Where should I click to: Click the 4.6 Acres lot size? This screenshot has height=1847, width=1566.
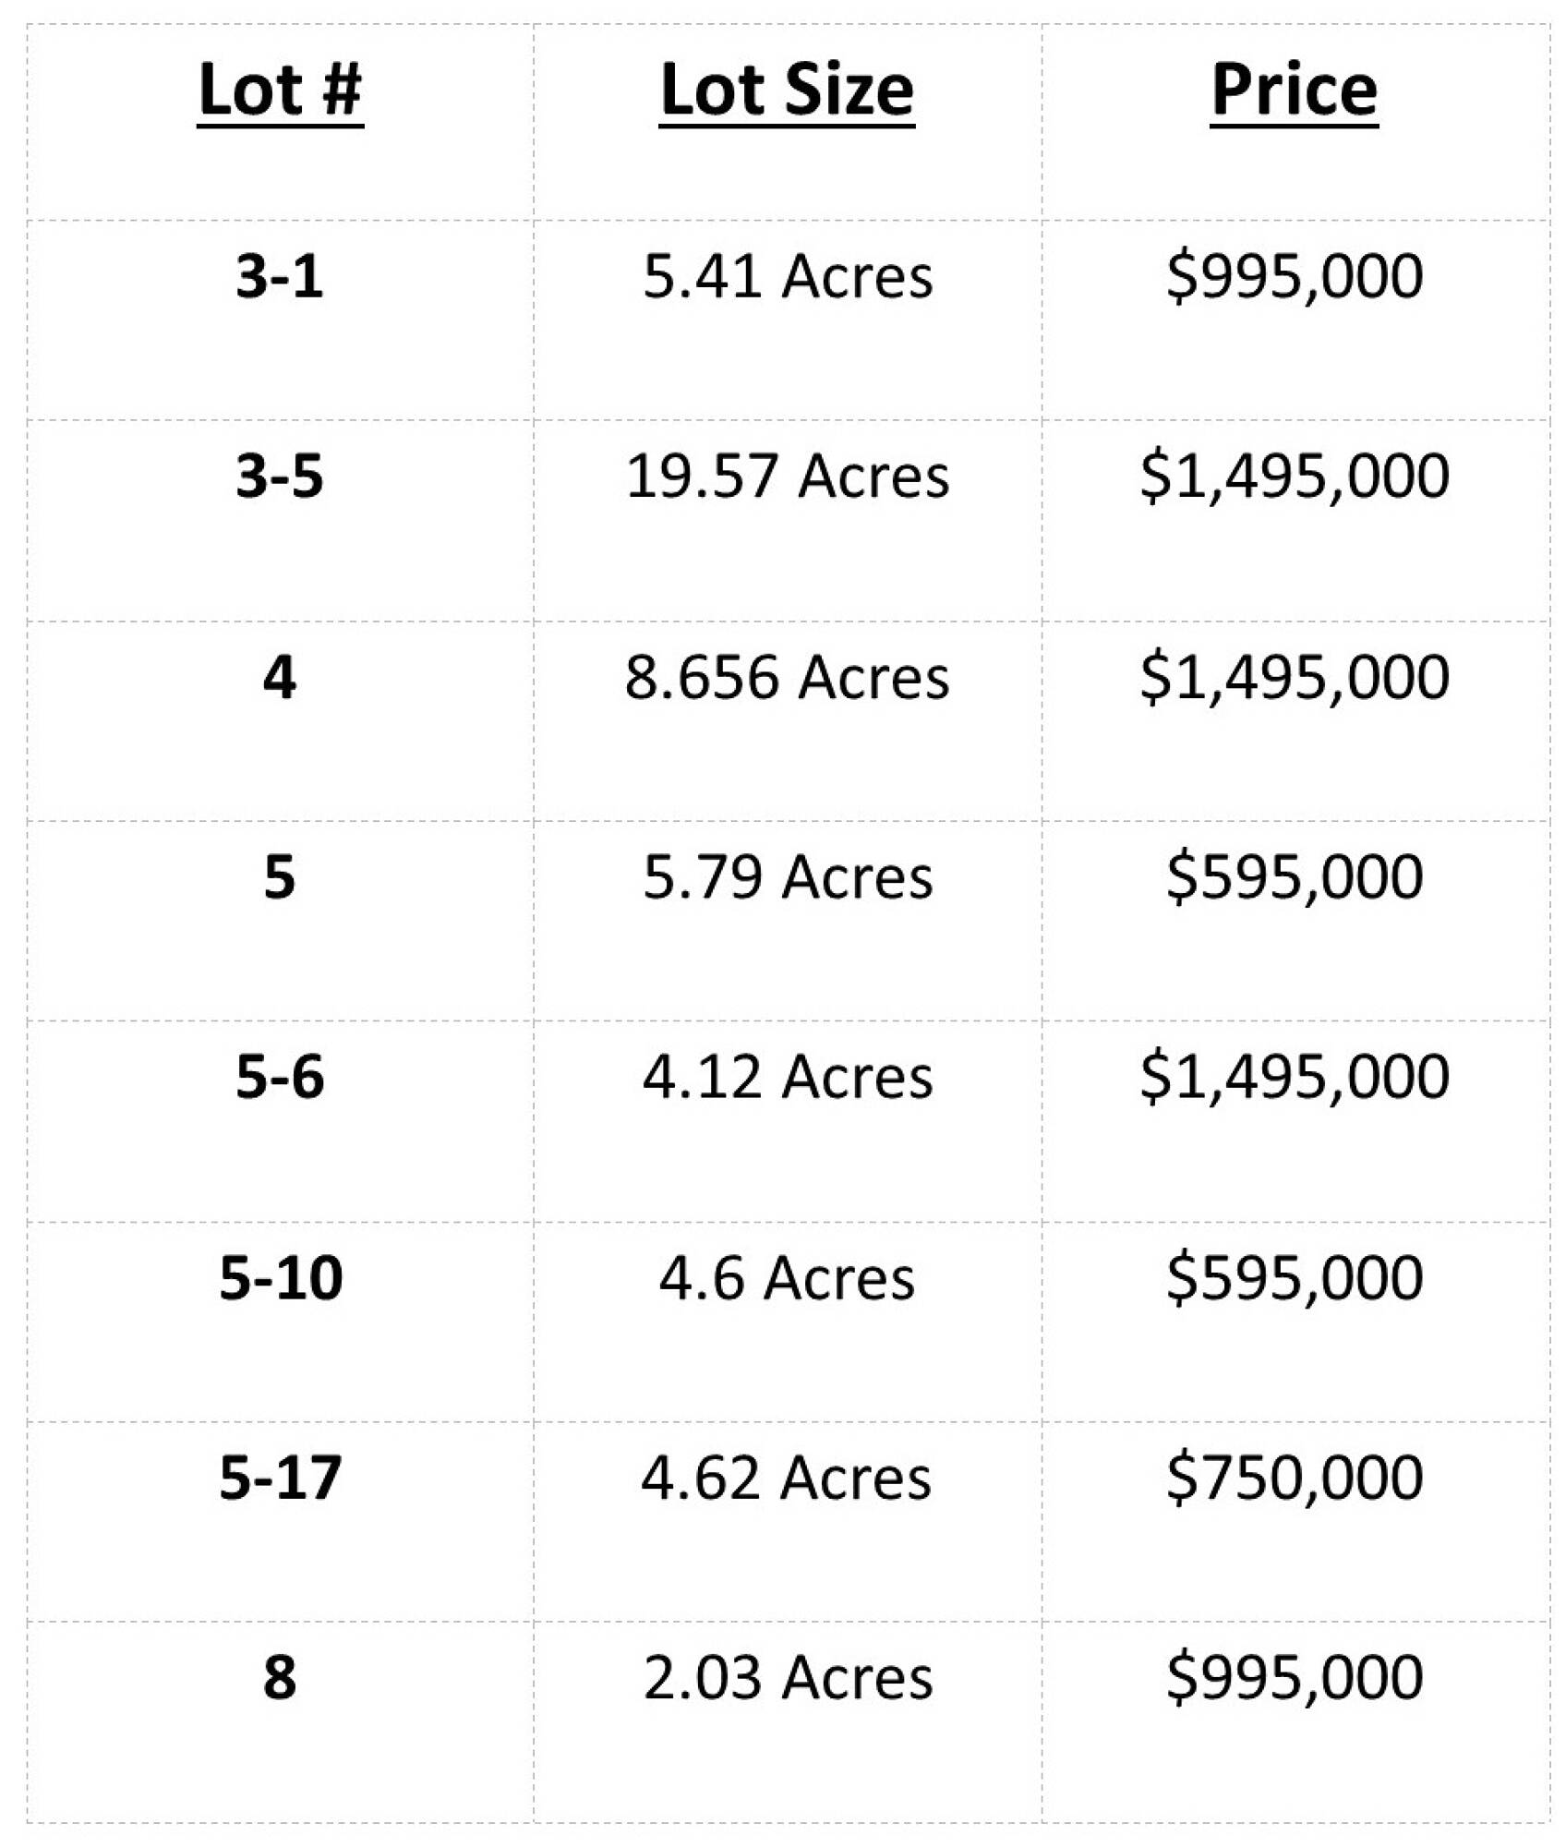787,1278
